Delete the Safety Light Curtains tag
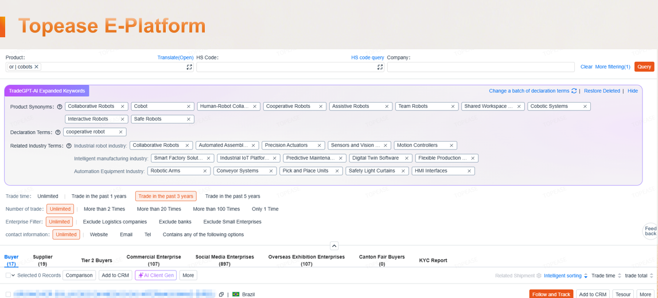Image resolution: width=658 pixels, height=298 pixels. coord(403,171)
